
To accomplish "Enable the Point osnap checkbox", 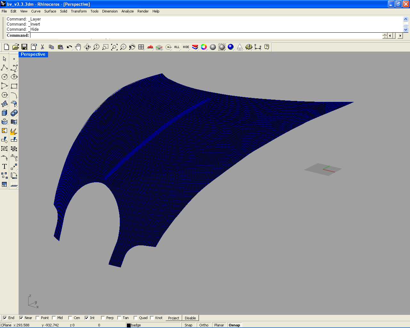I will coord(37,318).
